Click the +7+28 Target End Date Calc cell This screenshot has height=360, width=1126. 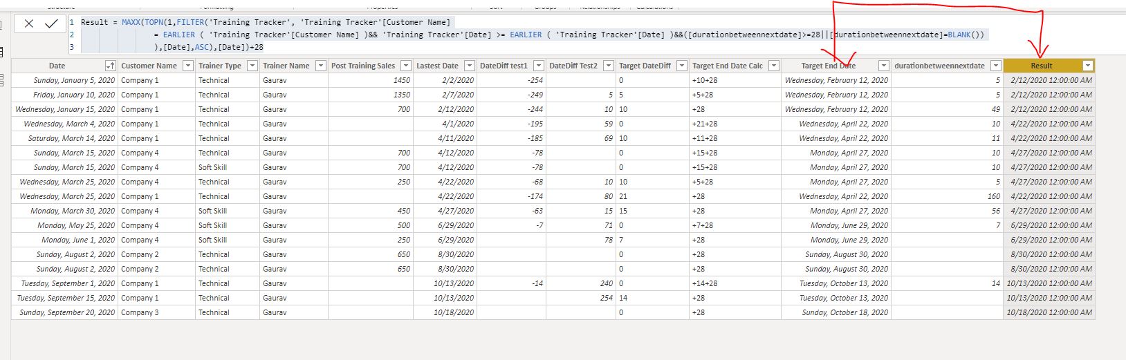pos(735,225)
